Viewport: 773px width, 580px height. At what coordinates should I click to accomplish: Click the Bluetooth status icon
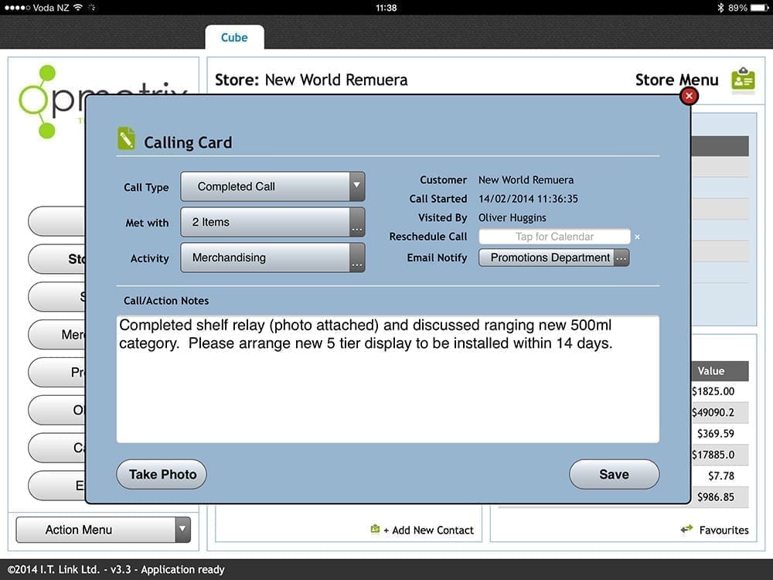pos(720,8)
